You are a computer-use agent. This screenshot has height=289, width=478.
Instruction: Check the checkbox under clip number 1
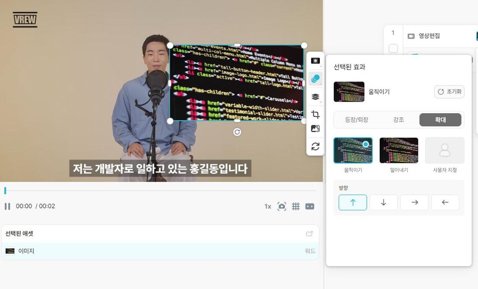coord(393,48)
